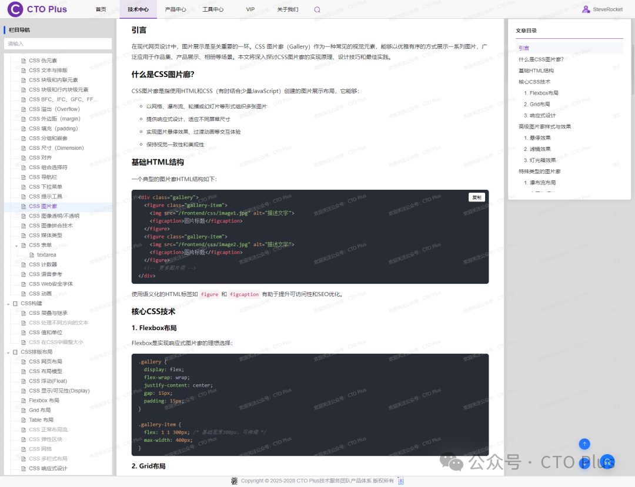Image resolution: width=635 pixels, height=487 pixels.
Task: Collapse the CSS排版布局 tree section arrow
Action: click(8, 352)
